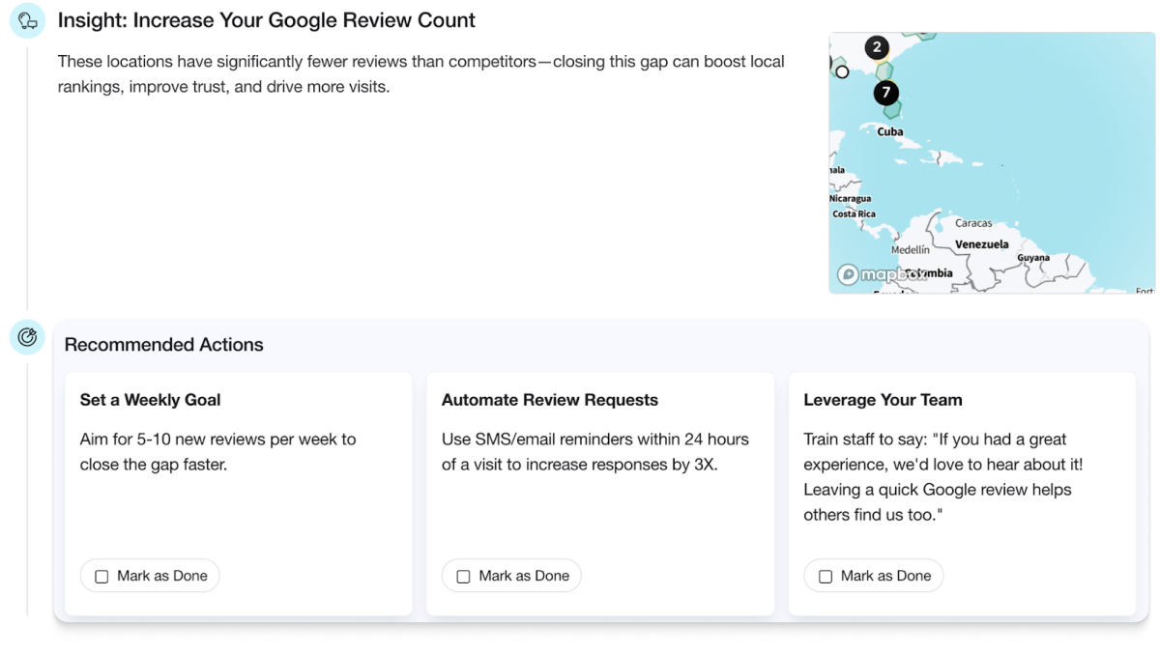1160x653 pixels.
Task: Check Mark as Done for Set a Weekly Goal
Action: pos(101,577)
